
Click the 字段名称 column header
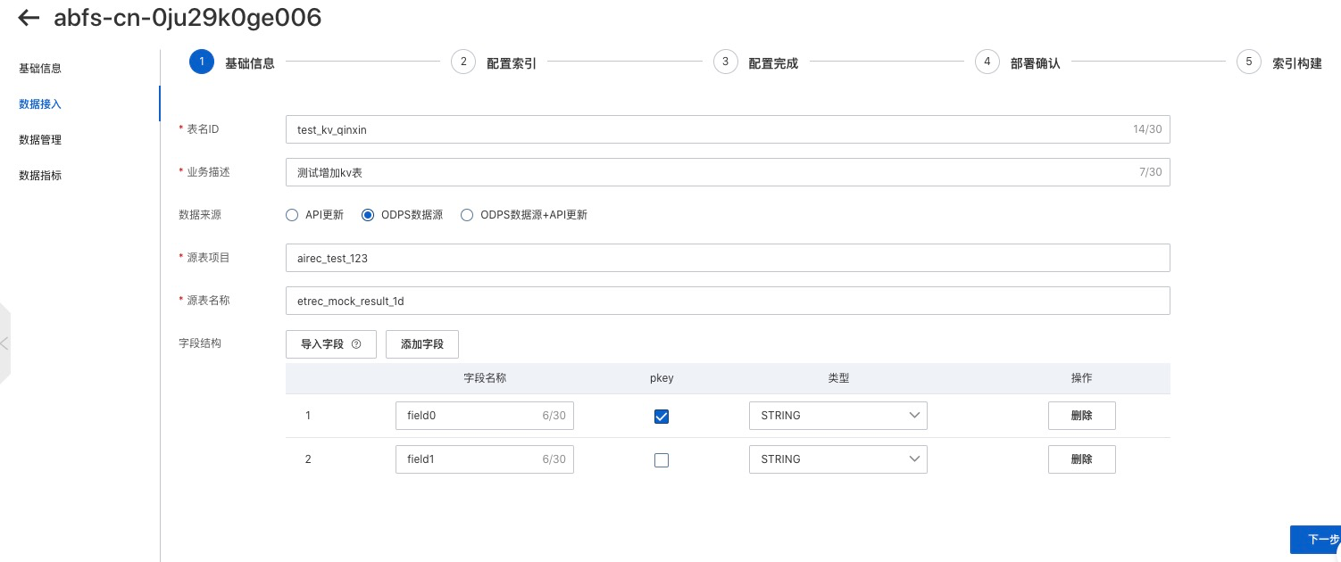pyautogui.click(x=485, y=378)
